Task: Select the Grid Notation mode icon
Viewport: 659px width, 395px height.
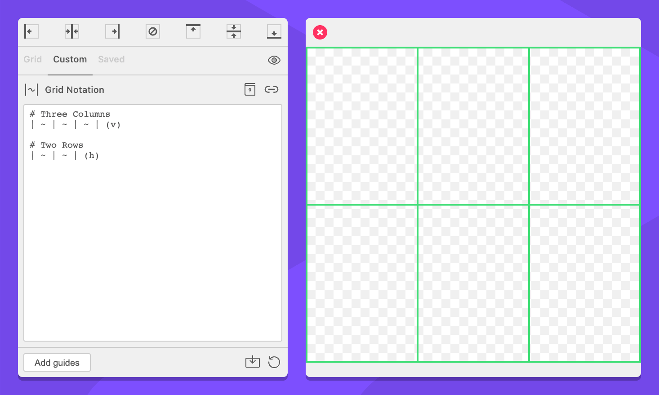Action: coord(31,89)
